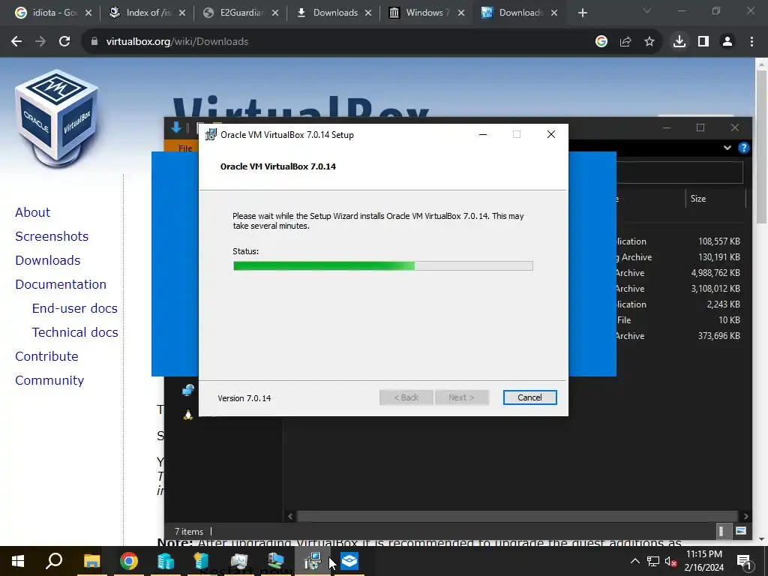Toggle the Chrome side panel icon
This screenshot has width=768, height=576.
click(x=703, y=42)
